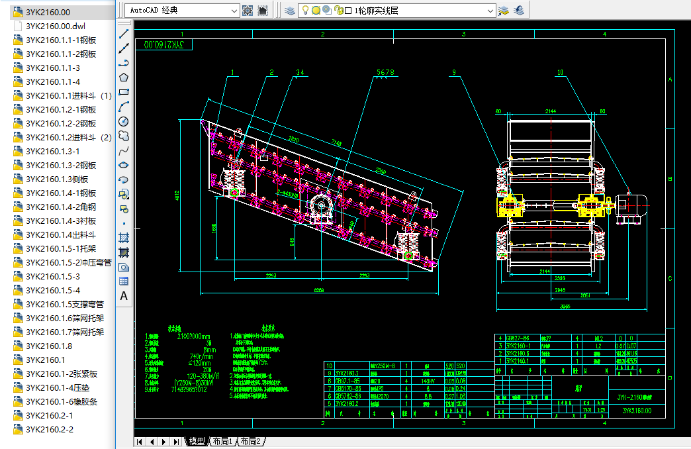Choose the Rectangle draw tool
The image size is (691, 449).
click(124, 92)
